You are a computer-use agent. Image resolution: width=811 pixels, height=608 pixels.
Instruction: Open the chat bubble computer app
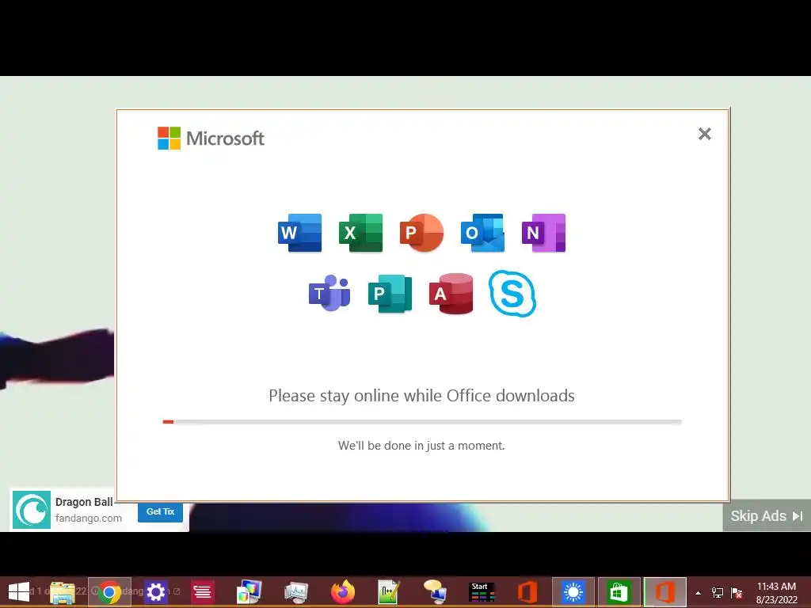click(435, 592)
